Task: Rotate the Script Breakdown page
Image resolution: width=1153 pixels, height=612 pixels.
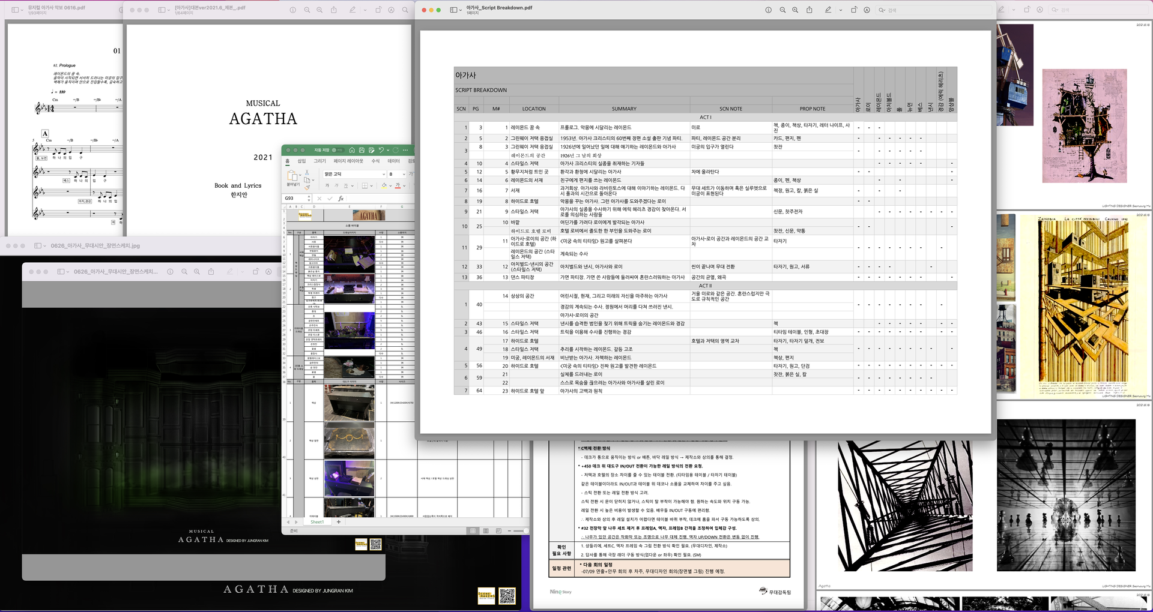Action: [854, 10]
